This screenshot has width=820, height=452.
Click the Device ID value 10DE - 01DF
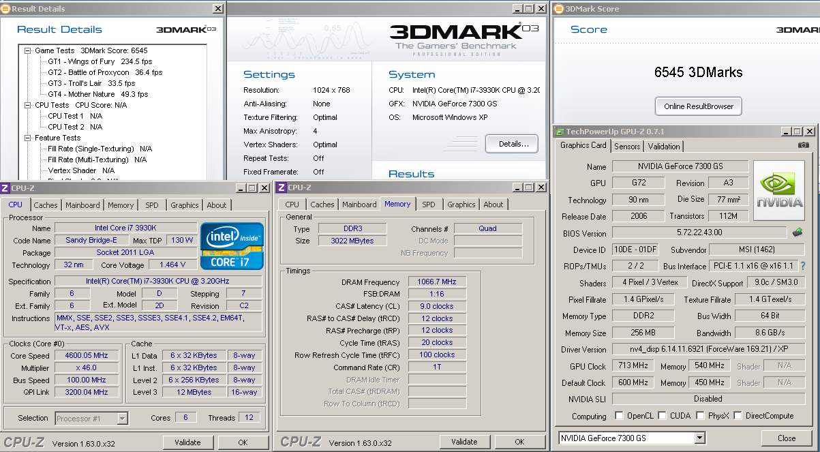pos(636,250)
